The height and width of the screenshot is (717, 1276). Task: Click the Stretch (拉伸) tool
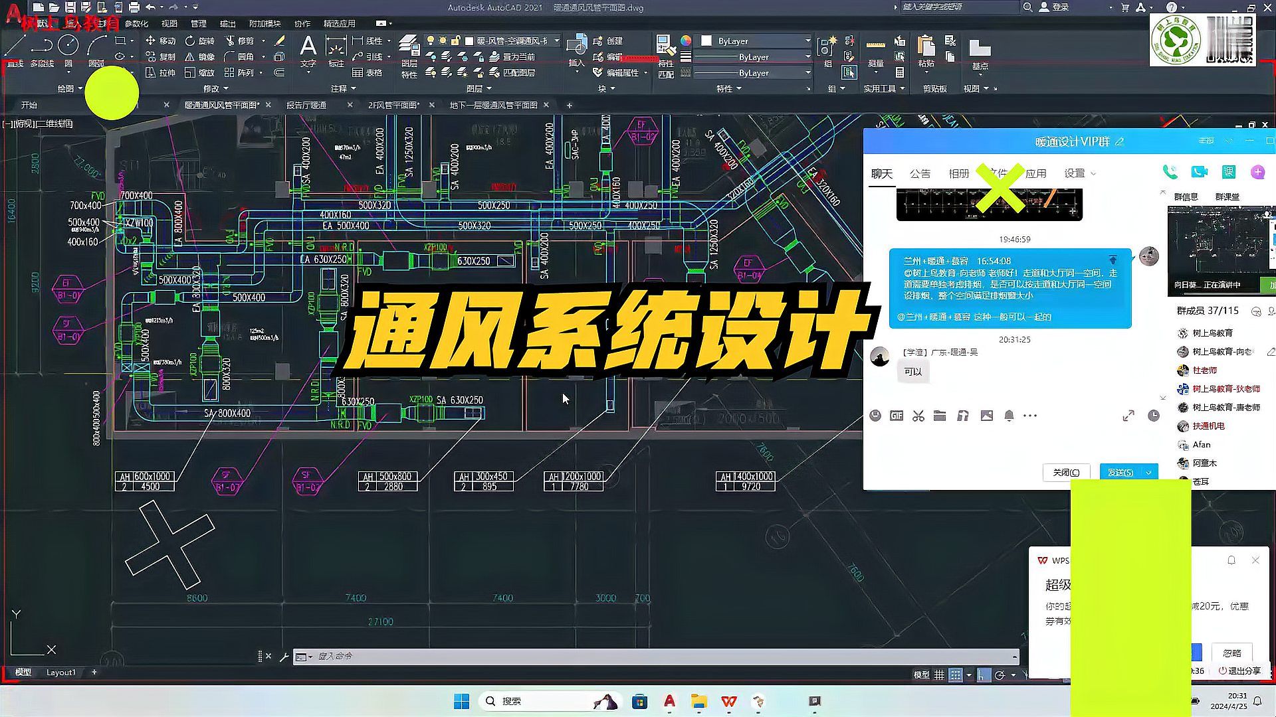(x=160, y=72)
